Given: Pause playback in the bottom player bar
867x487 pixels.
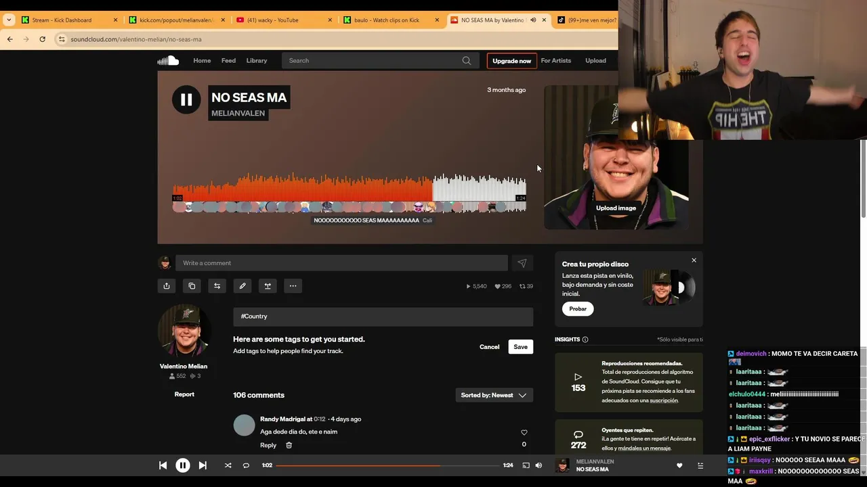Looking at the screenshot, I should tap(183, 465).
